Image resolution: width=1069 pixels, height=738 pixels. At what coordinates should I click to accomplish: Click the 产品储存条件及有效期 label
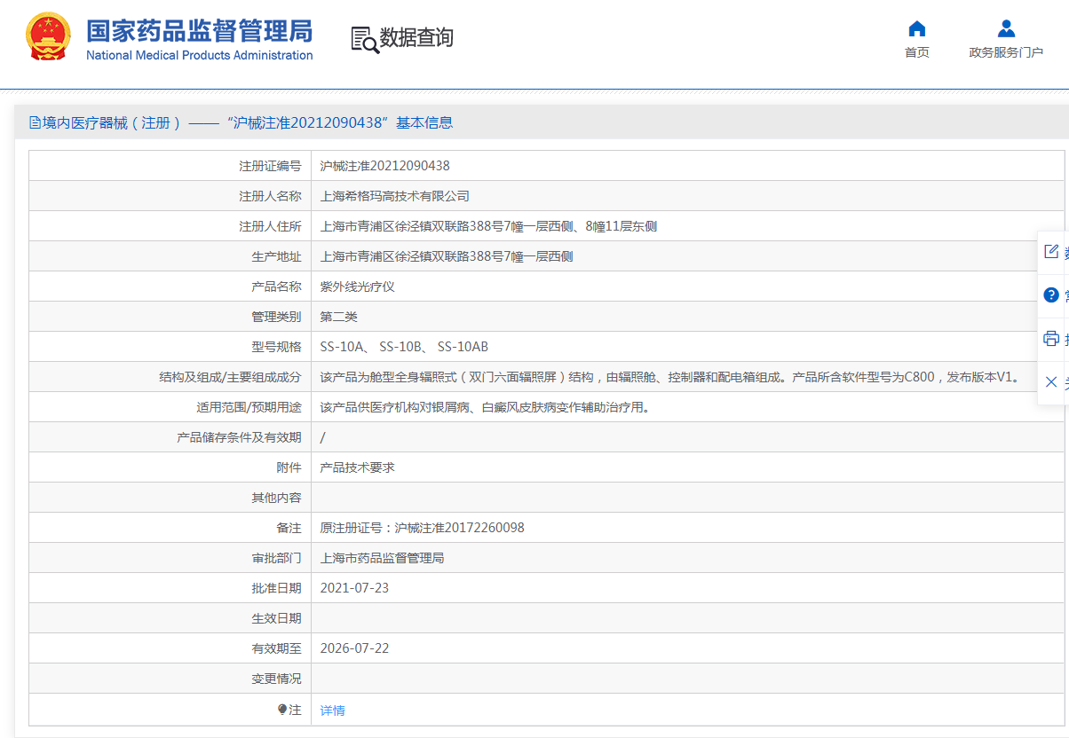(x=239, y=437)
